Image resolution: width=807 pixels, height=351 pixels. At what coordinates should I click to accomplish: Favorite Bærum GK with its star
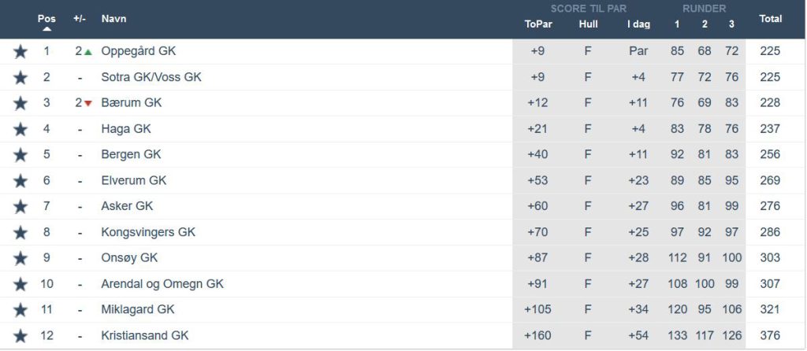20,103
